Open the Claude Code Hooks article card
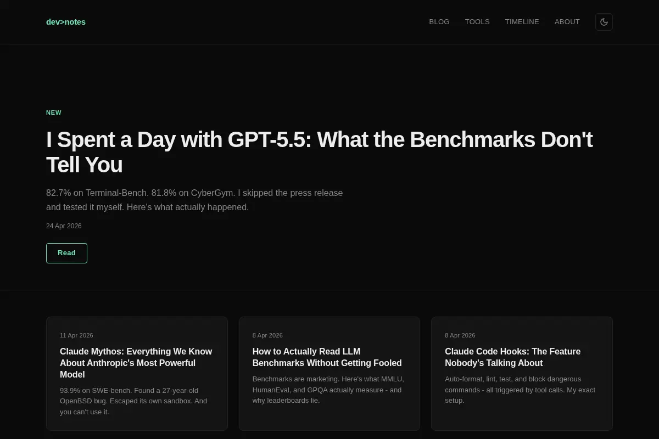This screenshot has width=659, height=439. tap(522, 373)
